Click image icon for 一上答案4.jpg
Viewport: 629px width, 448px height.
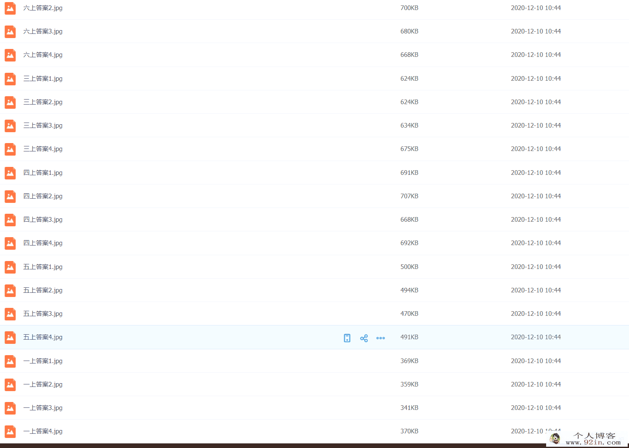[x=10, y=431]
